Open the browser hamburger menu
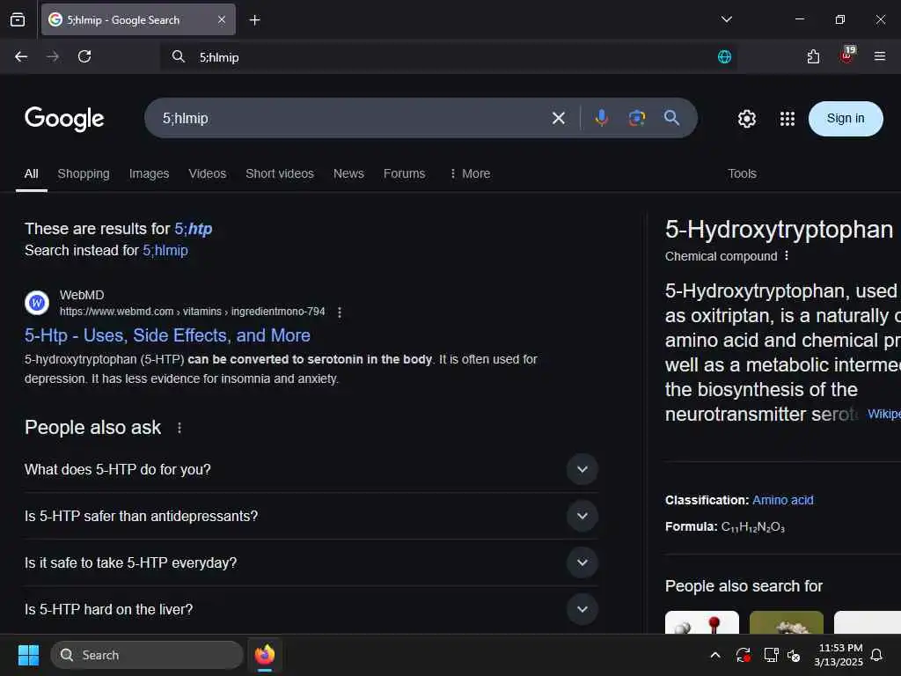Screen dimensions: 901x676 point(879,56)
